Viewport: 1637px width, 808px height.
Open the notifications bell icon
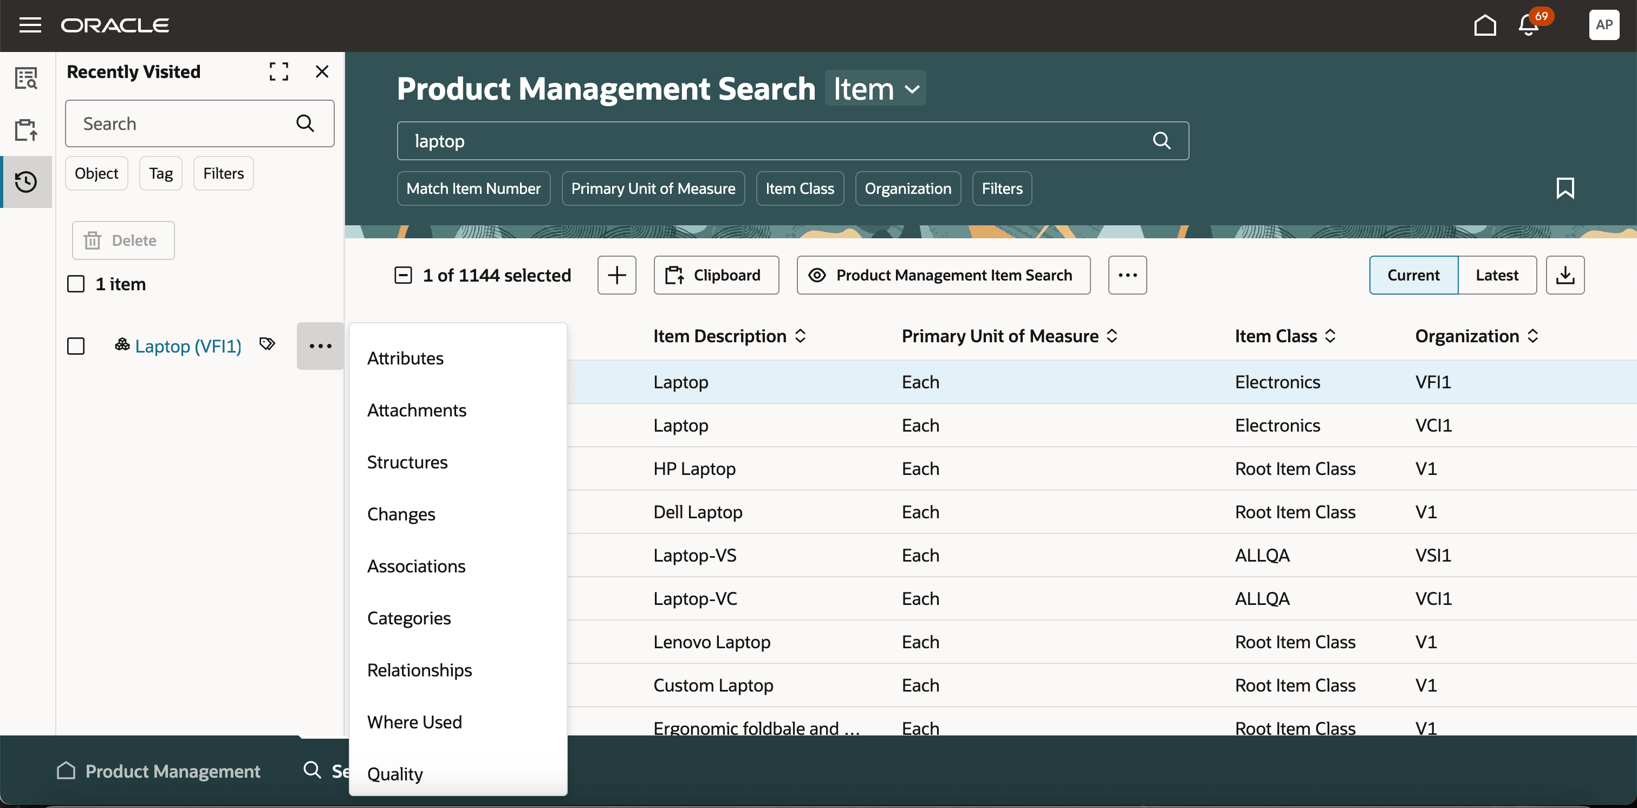1528,25
